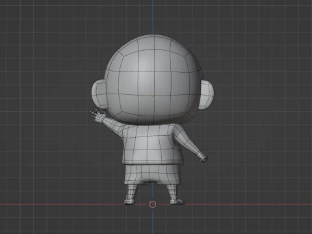Select the character's shirt torso mesh
This screenshot has width=312, height=234.
(153, 144)
